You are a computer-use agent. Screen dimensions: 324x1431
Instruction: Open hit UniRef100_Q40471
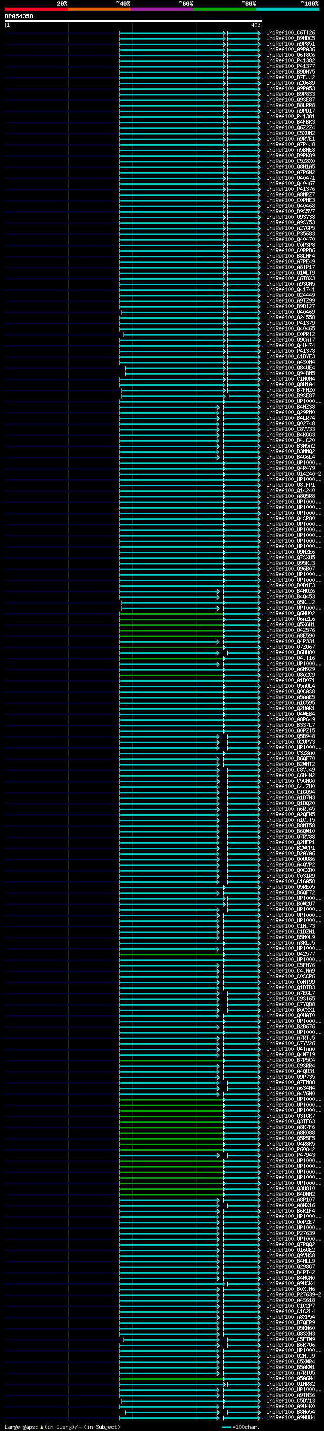291,178
